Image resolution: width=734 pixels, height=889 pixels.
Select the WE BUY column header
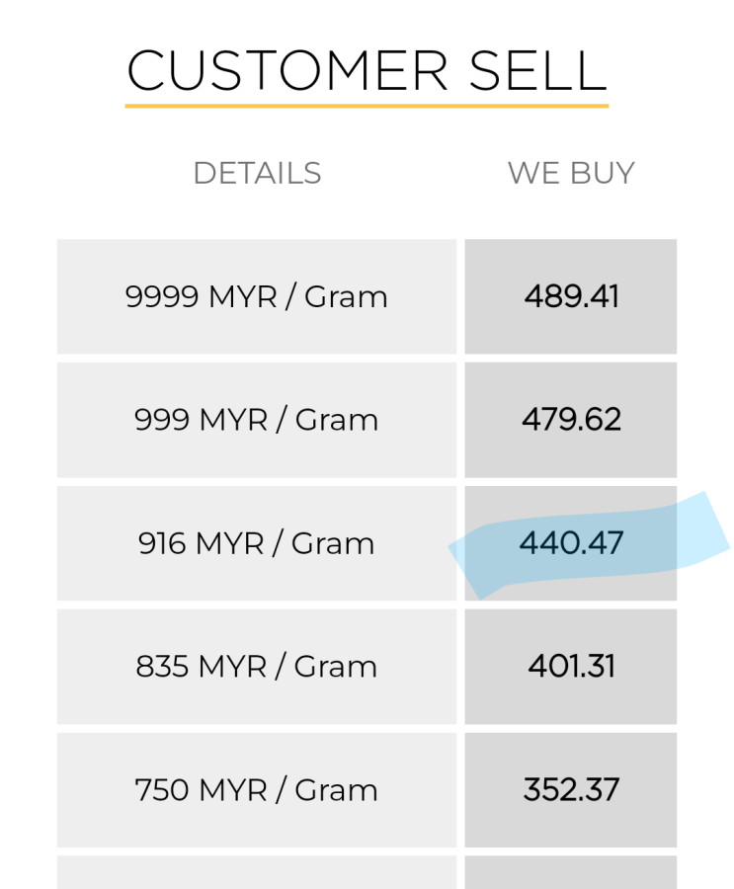pyautogui.click(x=571, y=173)
